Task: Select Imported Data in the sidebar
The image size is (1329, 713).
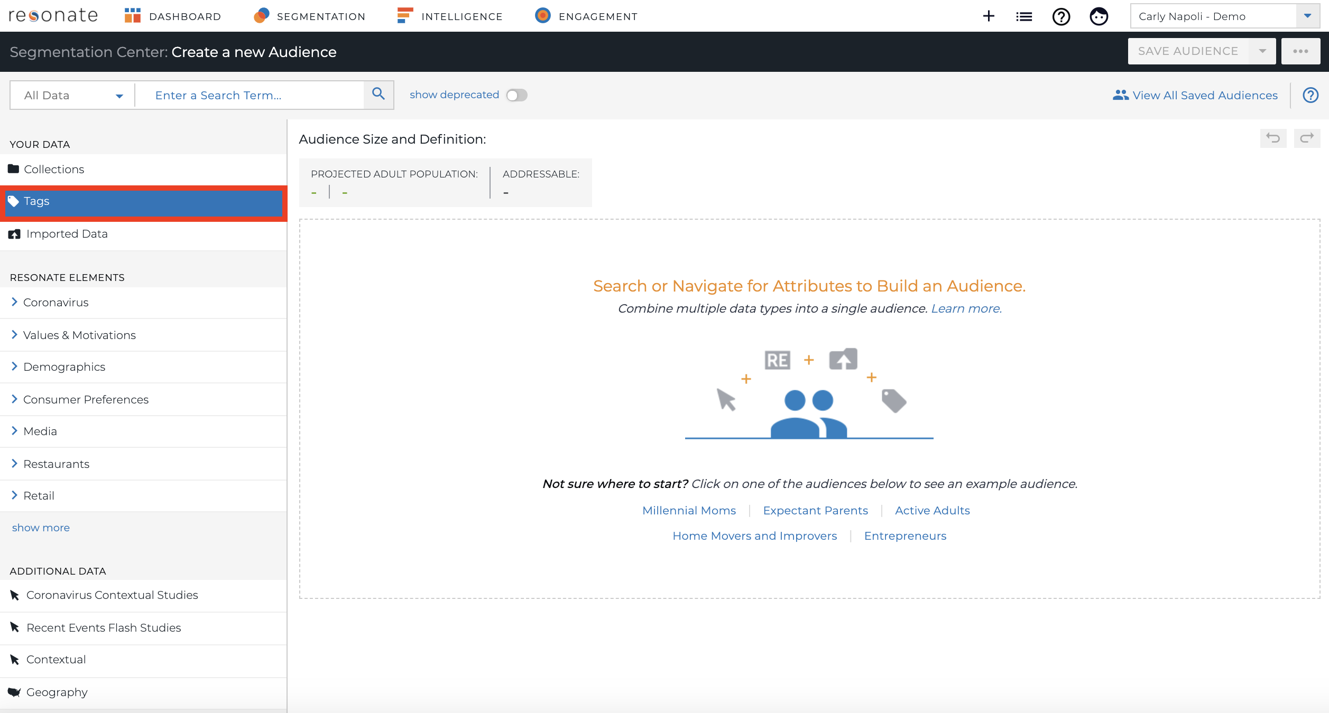Action: [143, 234]
